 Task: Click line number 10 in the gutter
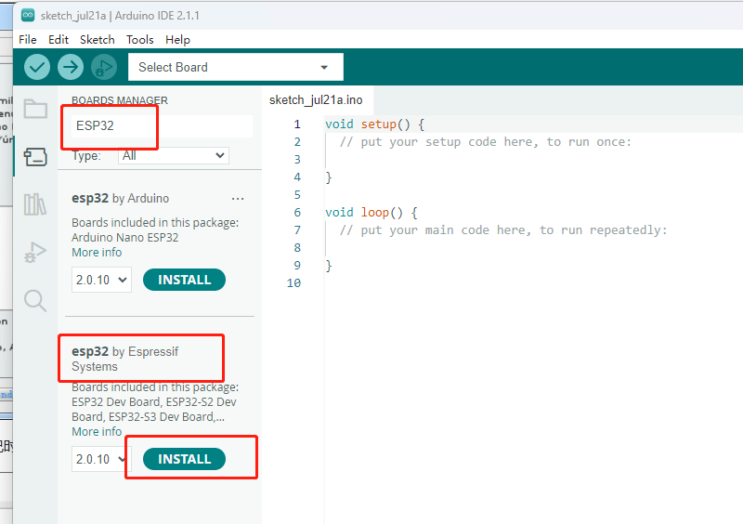point(293,283)
